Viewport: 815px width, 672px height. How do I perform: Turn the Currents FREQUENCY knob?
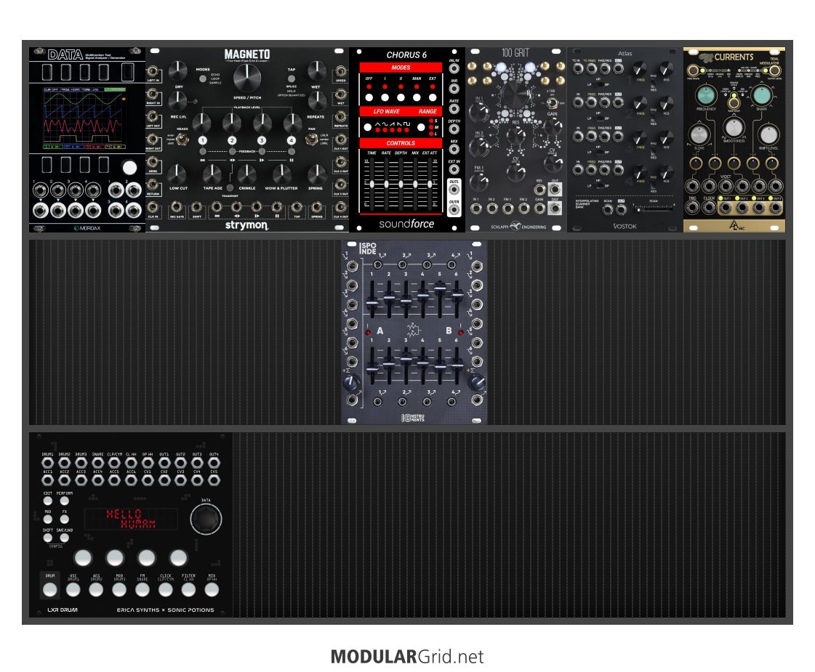point(706,95)
